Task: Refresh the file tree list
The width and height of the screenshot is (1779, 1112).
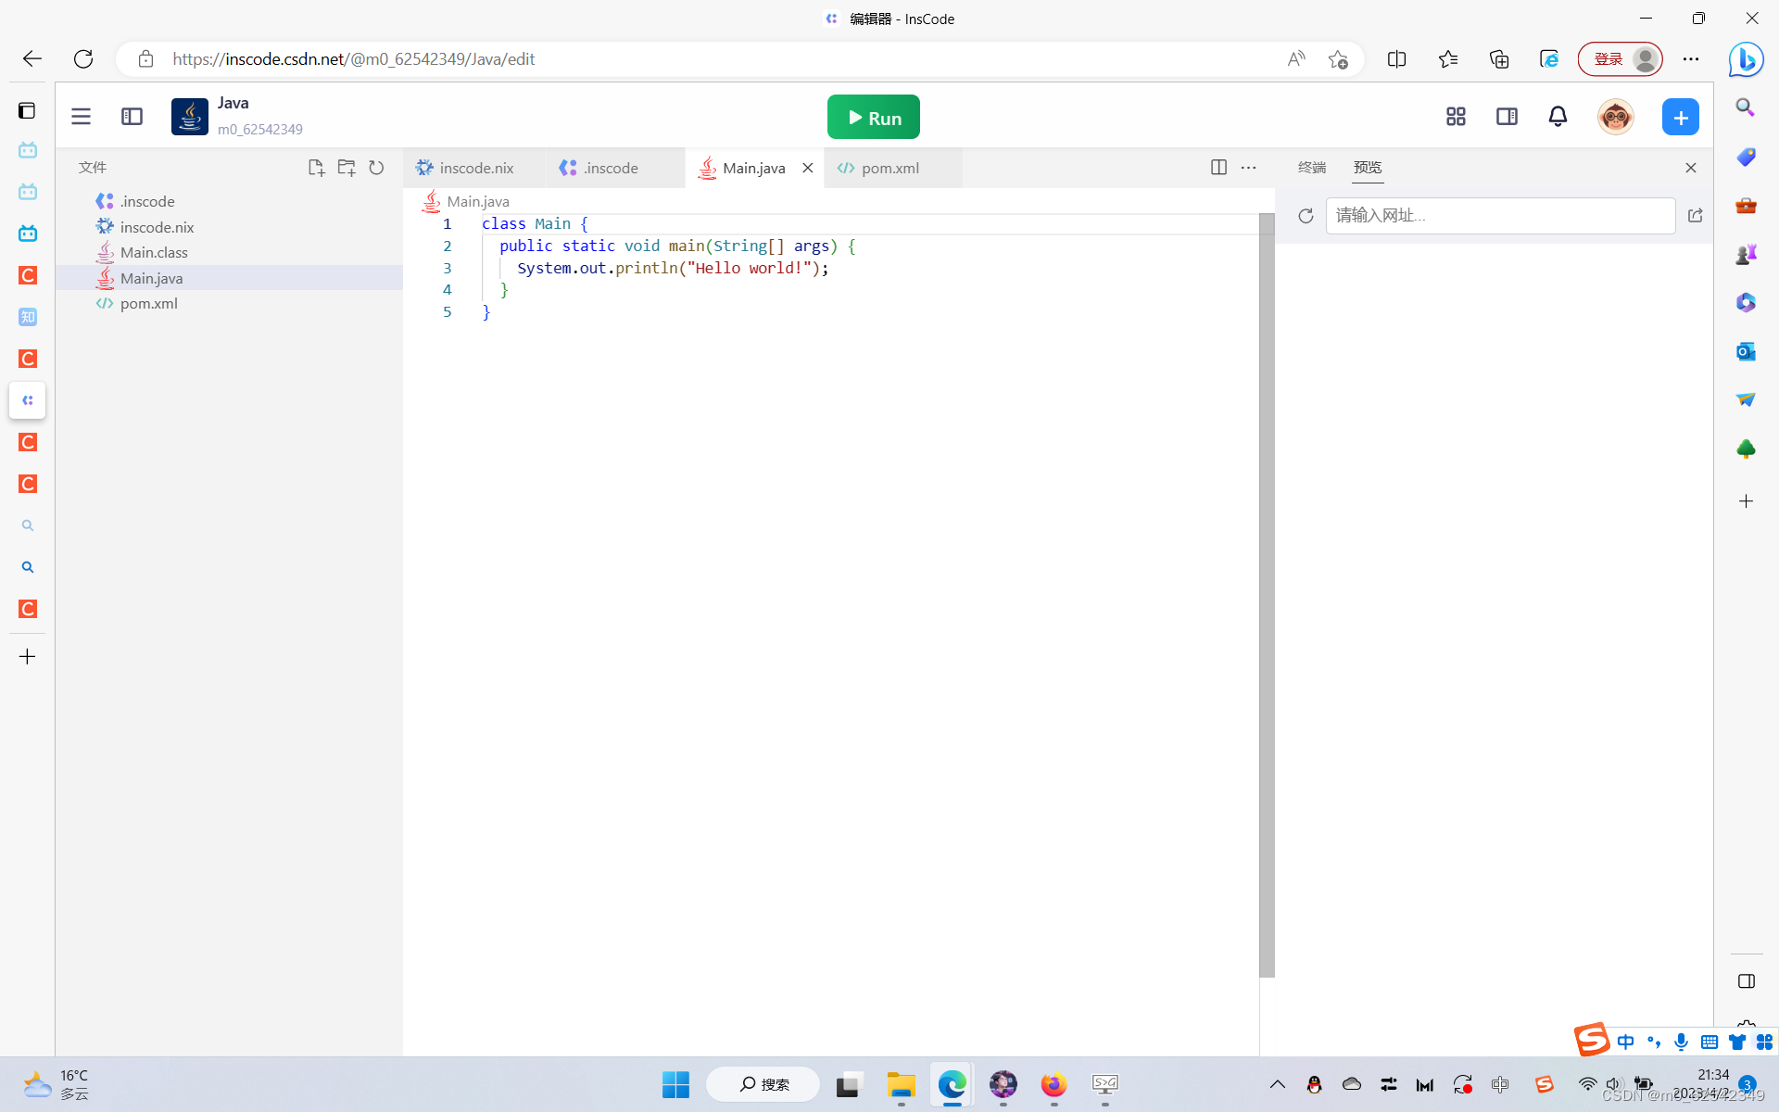Action: (x=376, y=168)
